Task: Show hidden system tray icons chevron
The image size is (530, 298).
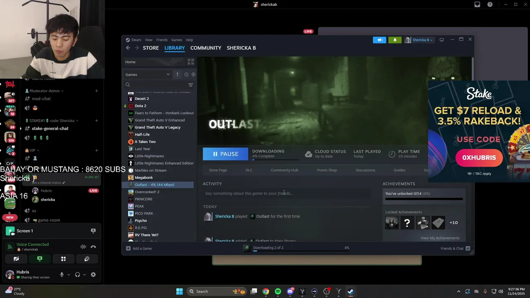Action: coord(458,291)
